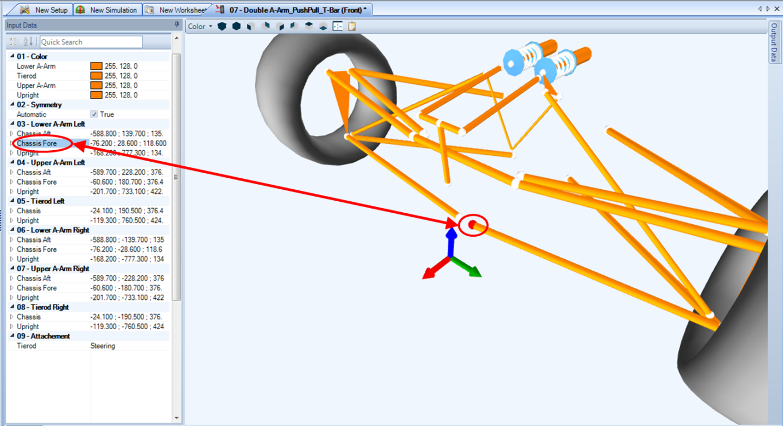Click the True label beside Automatic
The image size is (783, 426).
click(107, 115)
